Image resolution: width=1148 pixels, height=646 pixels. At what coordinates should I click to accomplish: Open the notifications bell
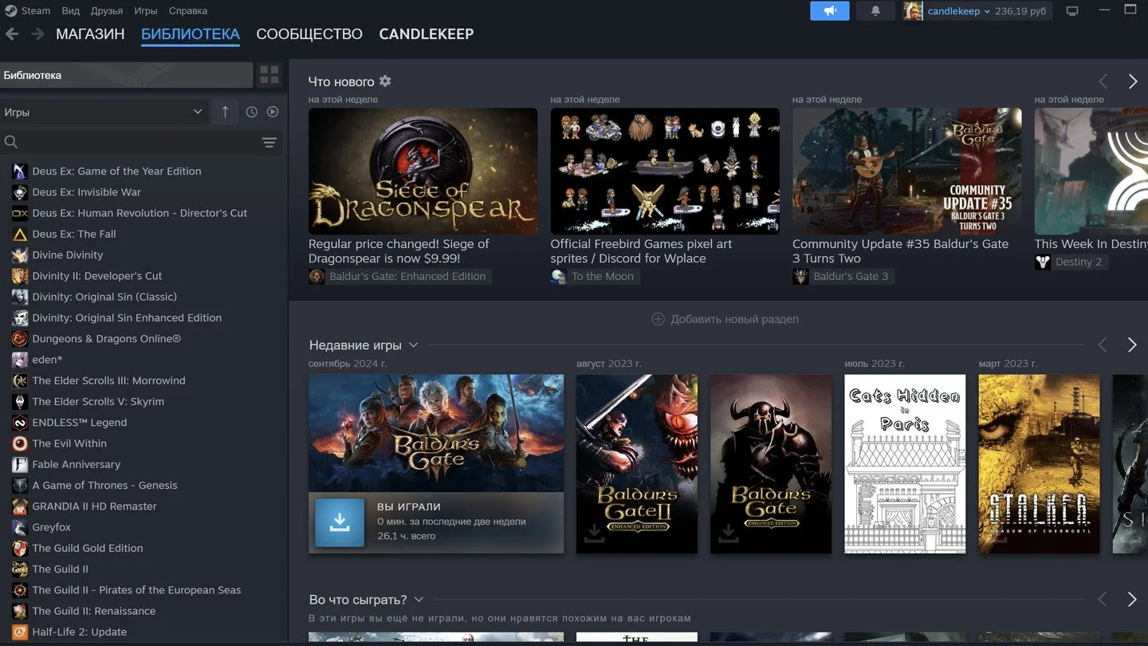[x=875, y=11]
